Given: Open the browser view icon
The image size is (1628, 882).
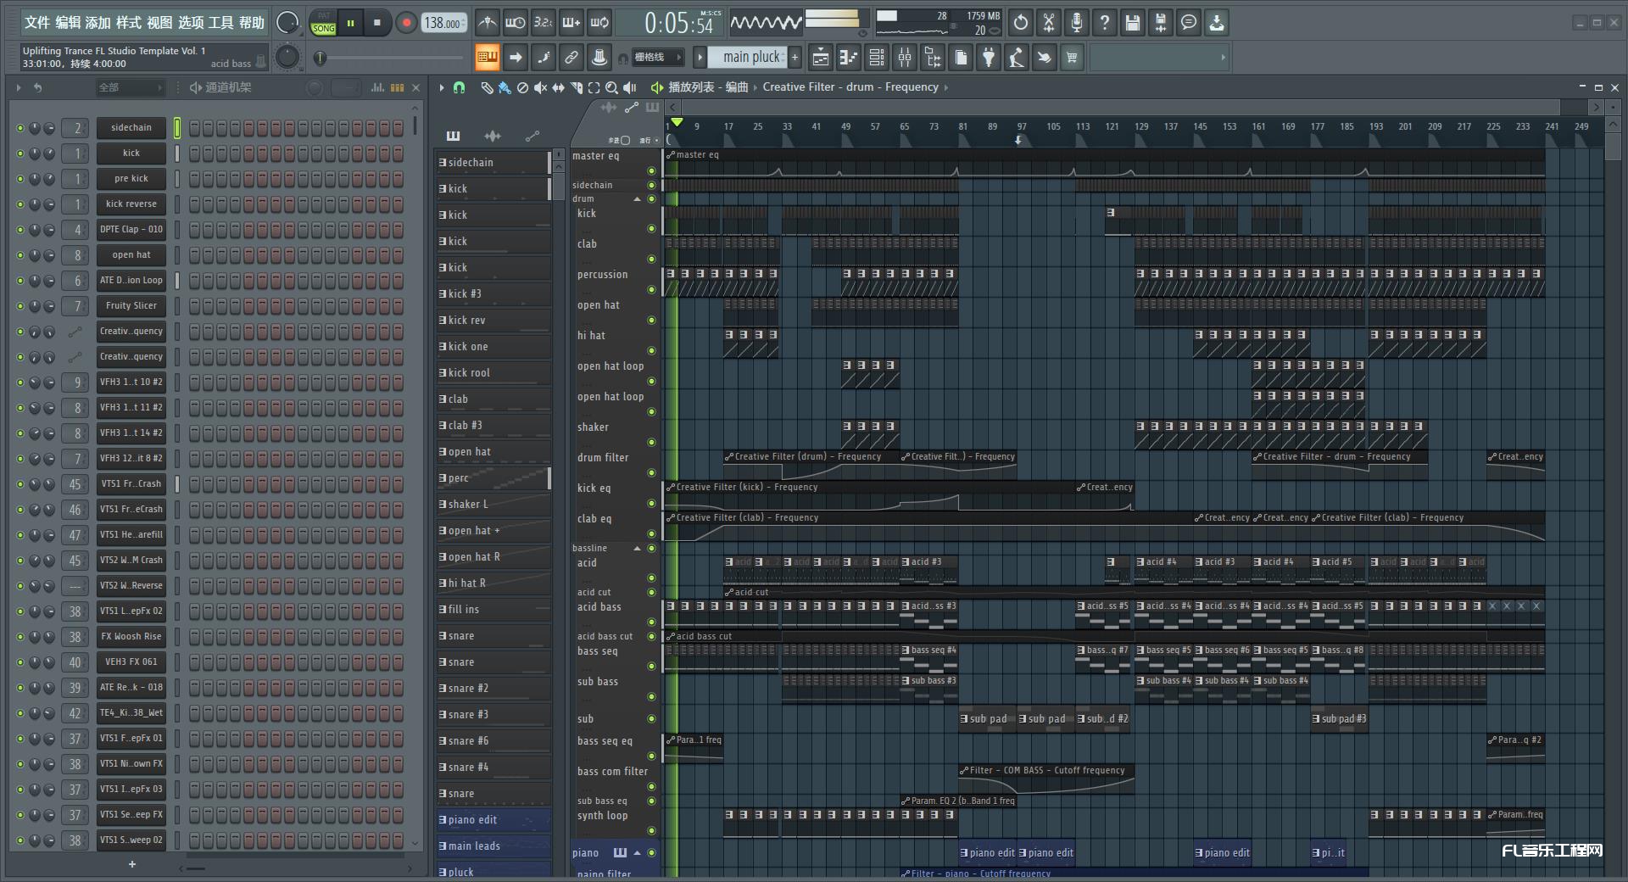Looking at the screenshot, I should click(x=933, y=58).
